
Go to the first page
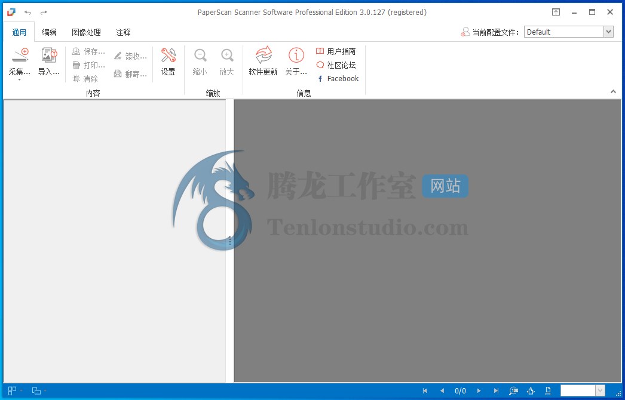[425, 391]
